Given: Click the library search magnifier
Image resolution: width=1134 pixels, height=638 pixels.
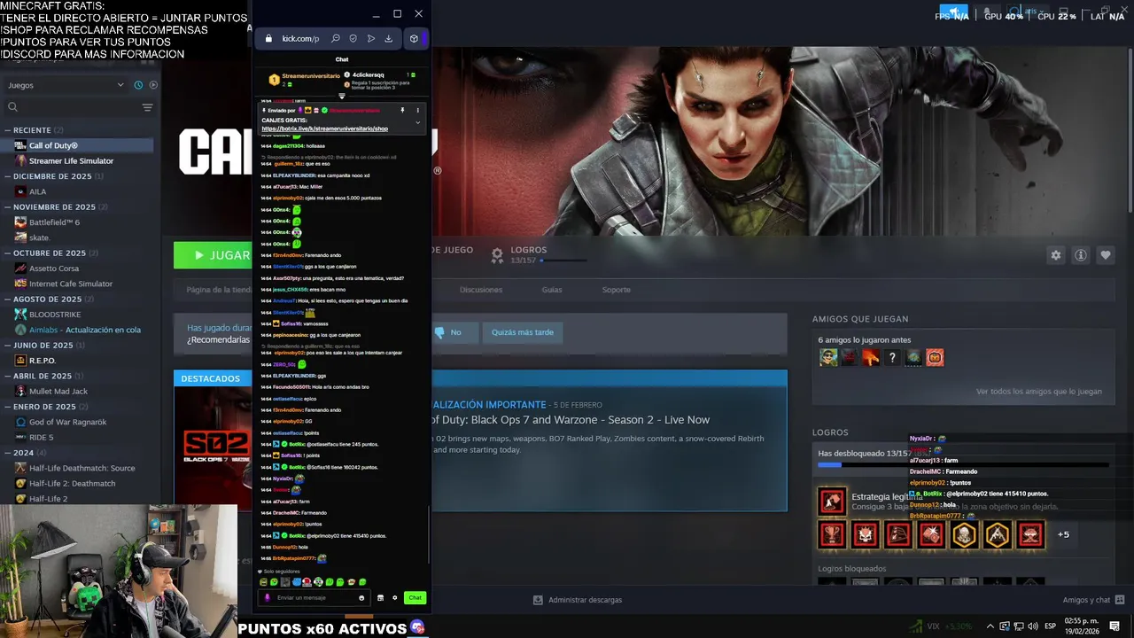Looking at the screenshot, I should pyautogui.click(x=12, y=107).
